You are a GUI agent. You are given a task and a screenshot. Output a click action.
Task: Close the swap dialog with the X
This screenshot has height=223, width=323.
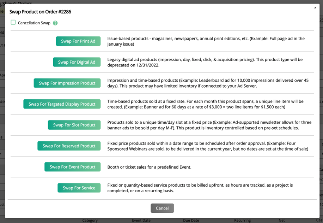[x=315, y=8]
